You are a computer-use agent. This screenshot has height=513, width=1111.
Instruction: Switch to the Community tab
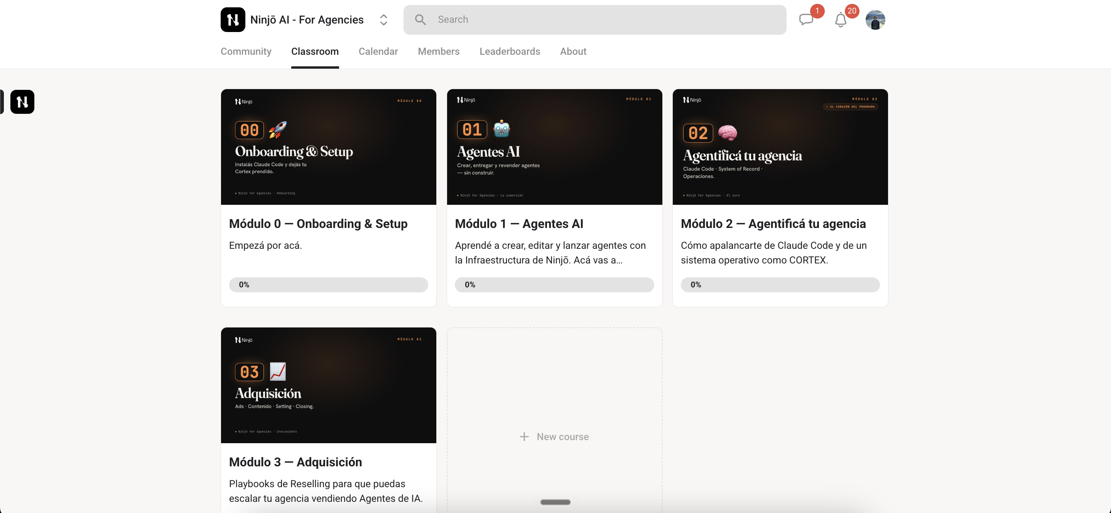pos(246,51)
